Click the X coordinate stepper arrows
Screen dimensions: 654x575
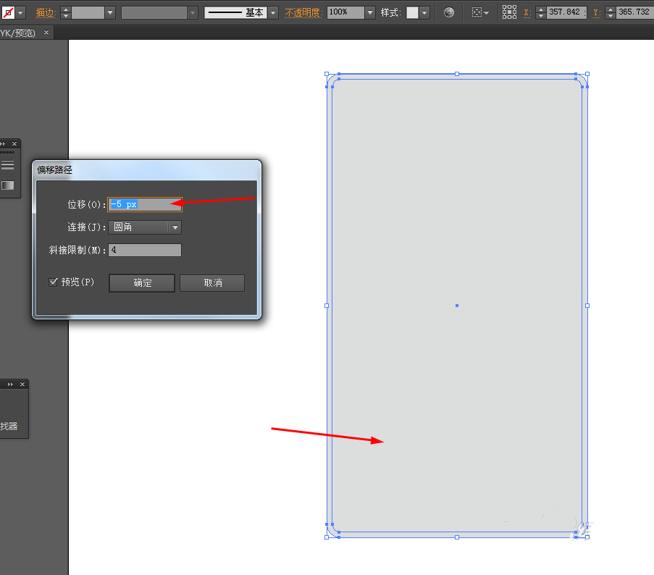[x=540, y=12]
